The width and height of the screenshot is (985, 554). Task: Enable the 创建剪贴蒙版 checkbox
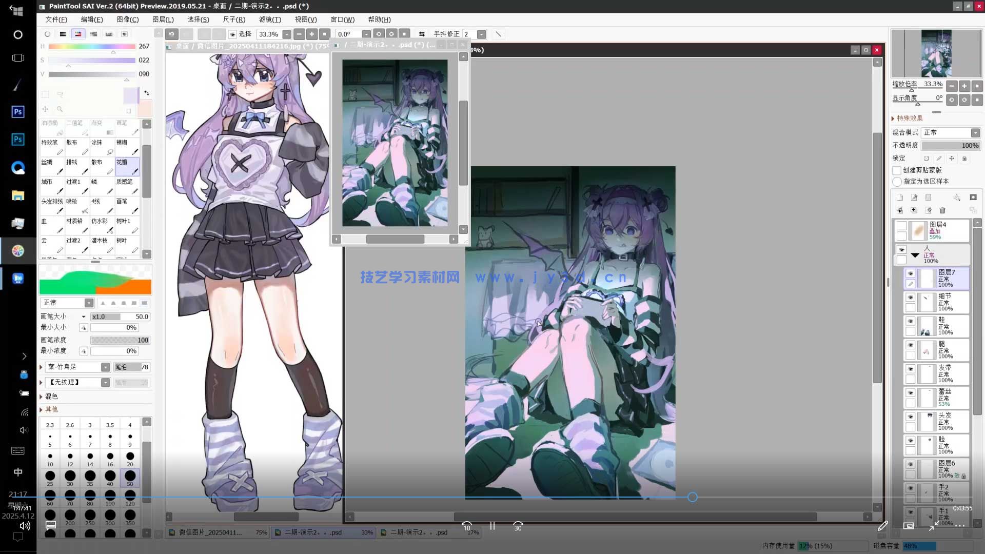point(897,170)
